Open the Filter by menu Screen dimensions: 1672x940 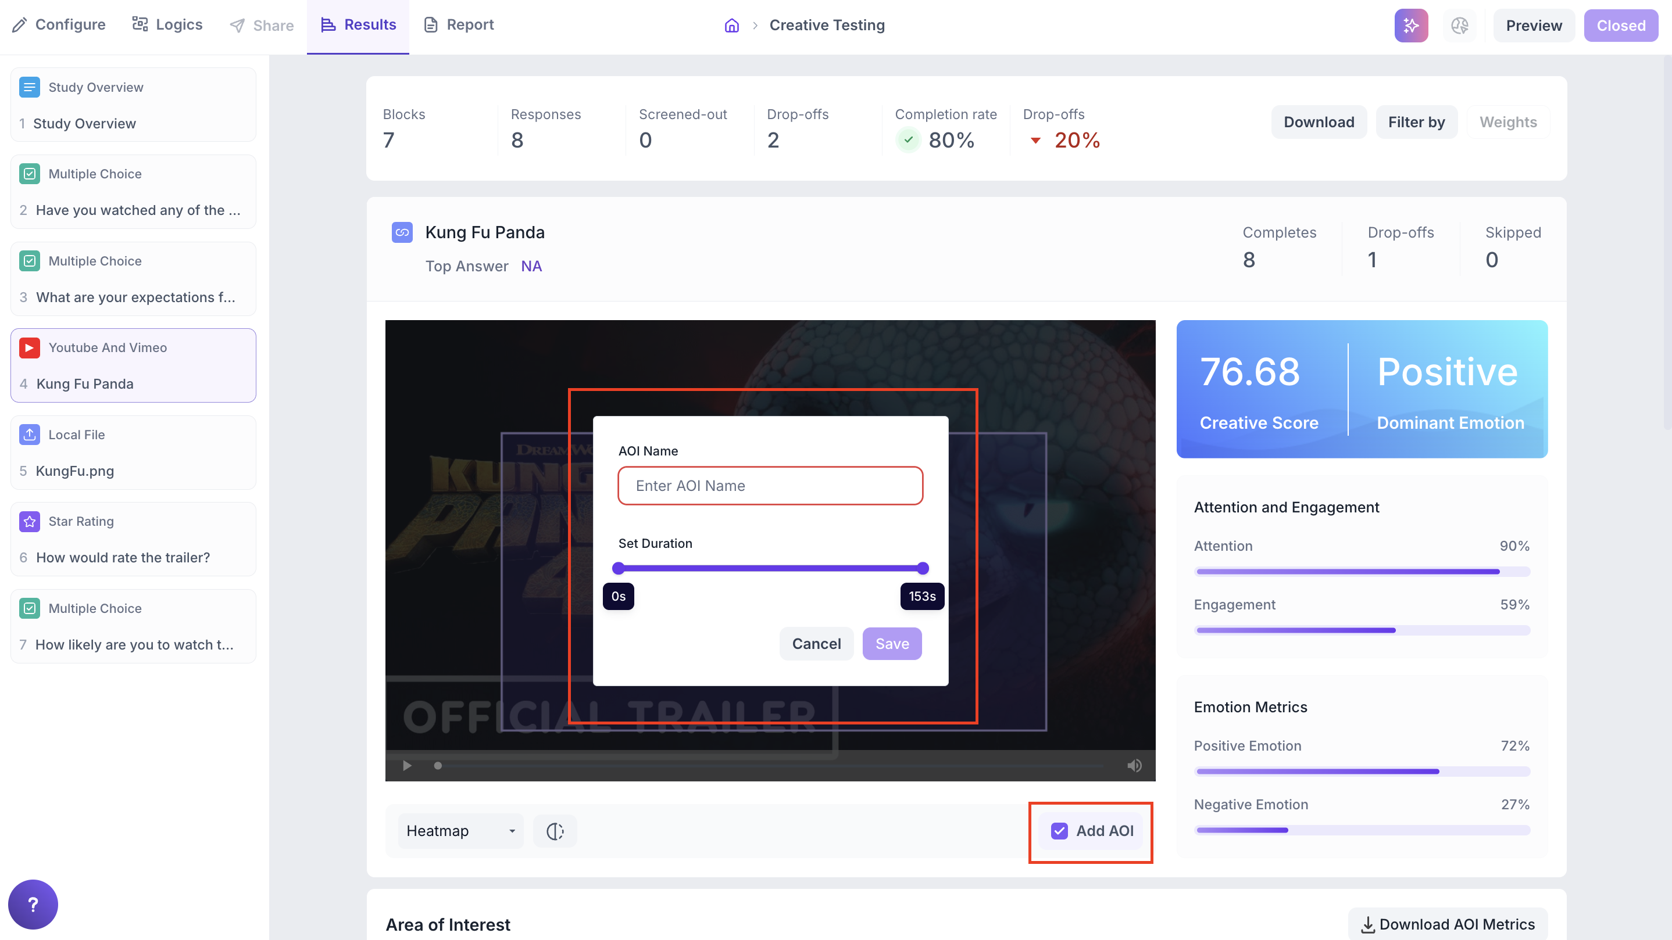1416,122
